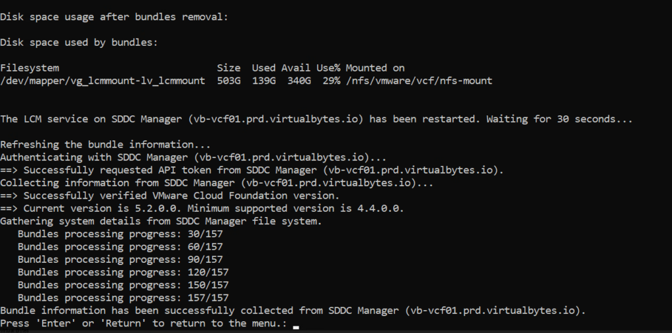Click the "Current version is 5.2.0.0" line
Screen dimensions: 672x333
click(202, 208)
